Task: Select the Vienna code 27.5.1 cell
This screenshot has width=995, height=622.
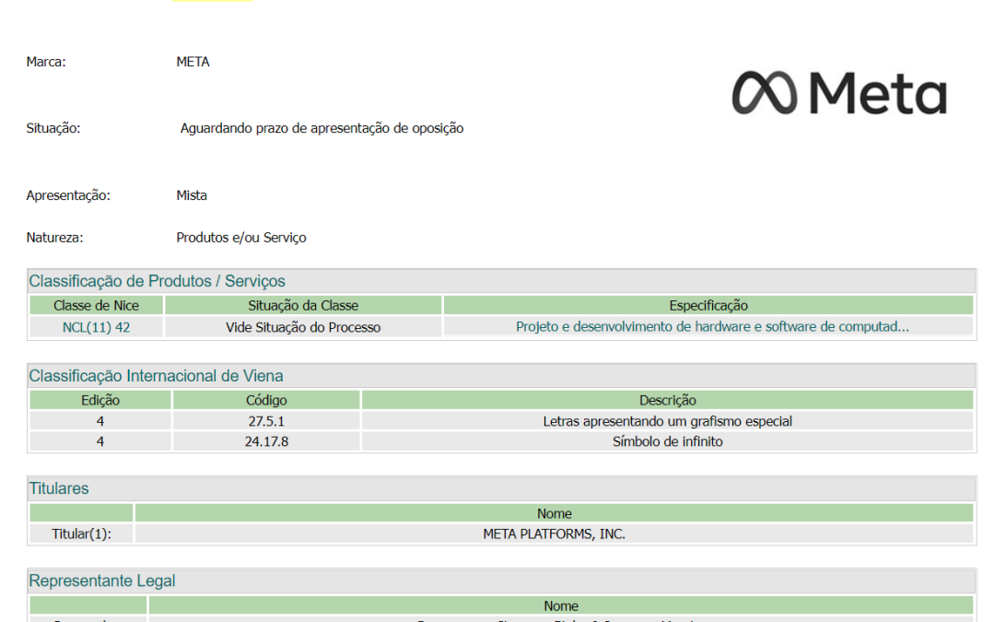Action: (x=266, y=421)
